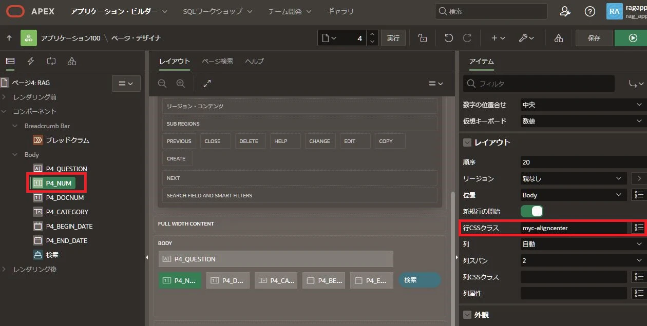The image size is (647, 326).
Task: Expand the レンダリング前 tree node
Action: (4, 97)
